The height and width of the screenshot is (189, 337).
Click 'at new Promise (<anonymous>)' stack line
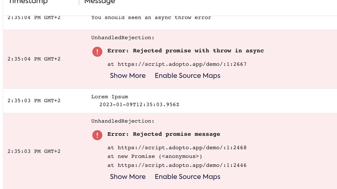point(155,156)
